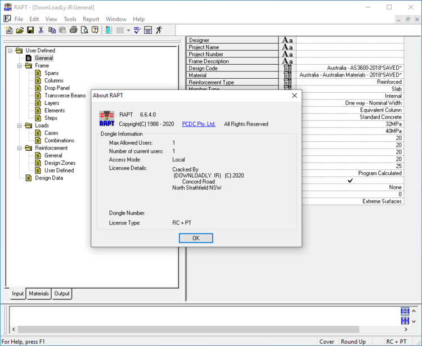Click the New file toolbar icon
The image size is (422, 346).
(x=9, y=30)
